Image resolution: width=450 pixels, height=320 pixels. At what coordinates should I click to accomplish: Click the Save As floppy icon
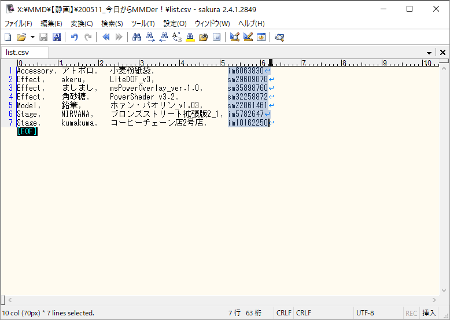[x=57, y=37]
